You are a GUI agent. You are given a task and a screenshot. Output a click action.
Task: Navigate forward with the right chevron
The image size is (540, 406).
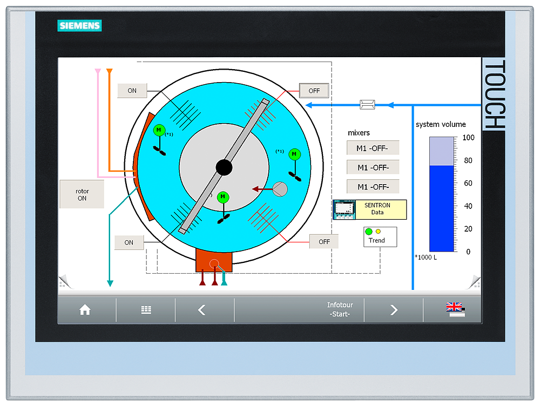(394, 310)
